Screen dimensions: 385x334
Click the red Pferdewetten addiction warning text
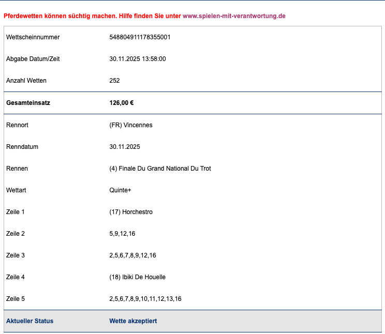pyautogui.click(x=92, y=16)
